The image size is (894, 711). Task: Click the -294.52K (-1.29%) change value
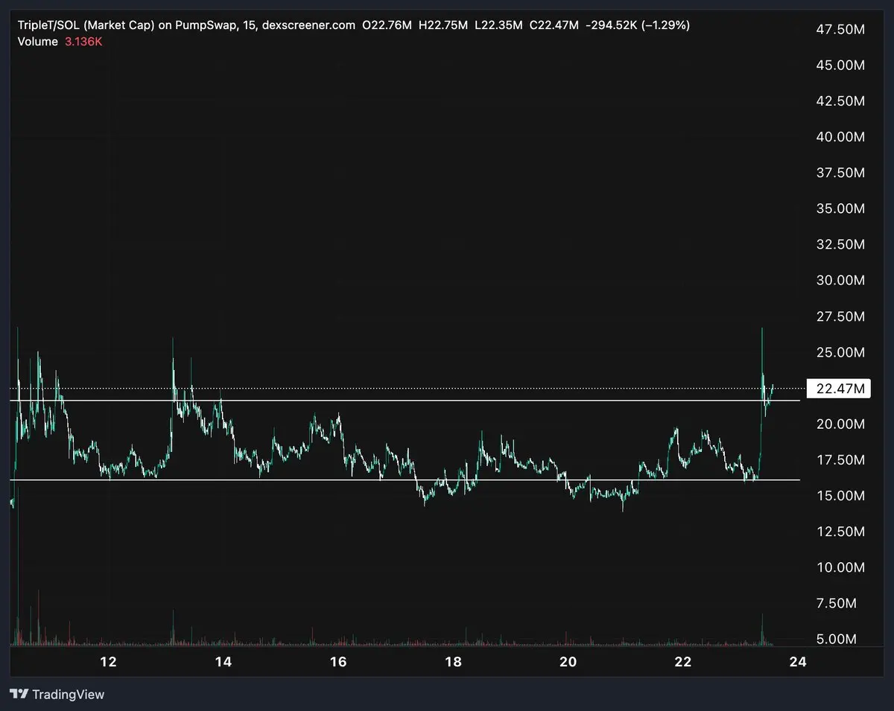(x=638, y=25)
